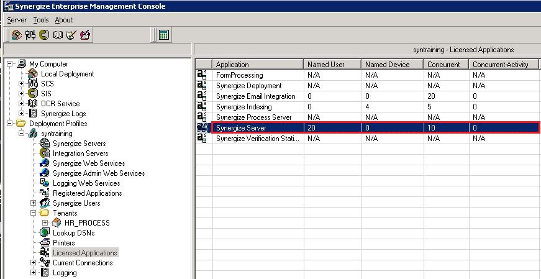Click the Synergize Verification Station row icon

(x=202, y=138)
